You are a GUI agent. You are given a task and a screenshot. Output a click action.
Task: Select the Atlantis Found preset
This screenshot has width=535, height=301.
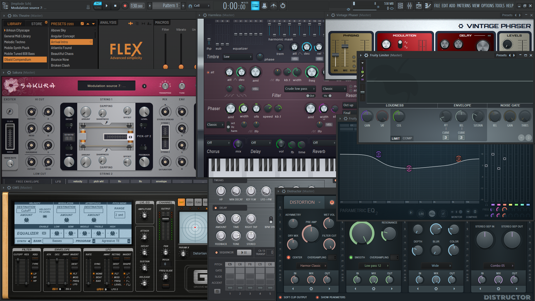[61, 48]
